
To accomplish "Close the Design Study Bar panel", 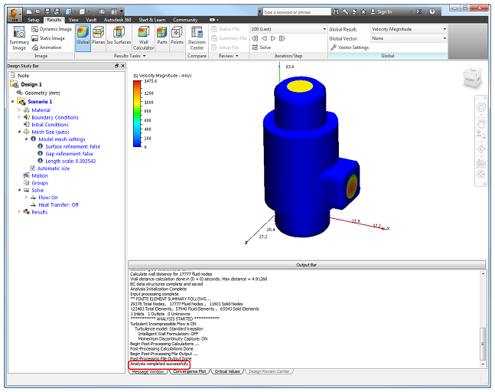I will click(x=123, y=66).
